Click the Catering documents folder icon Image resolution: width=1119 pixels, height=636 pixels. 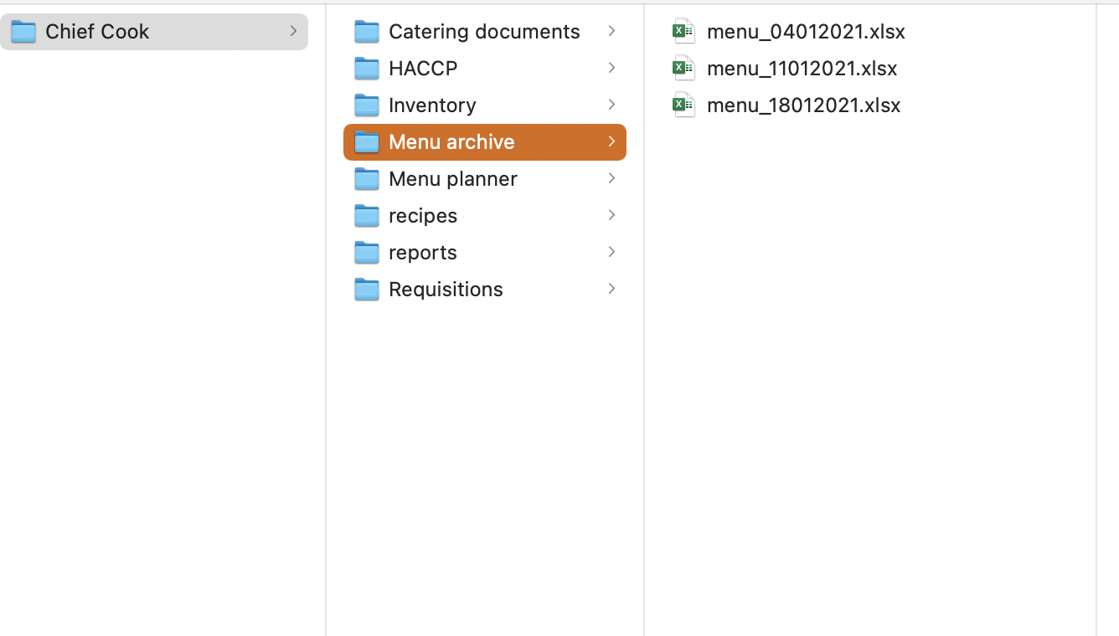point(367,32)
